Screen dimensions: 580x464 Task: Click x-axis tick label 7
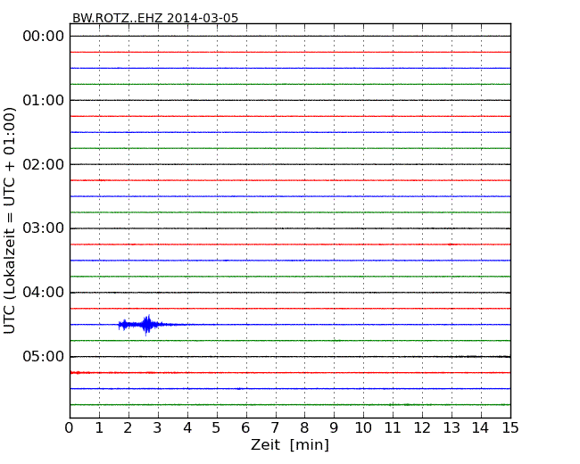coord(275,428)
